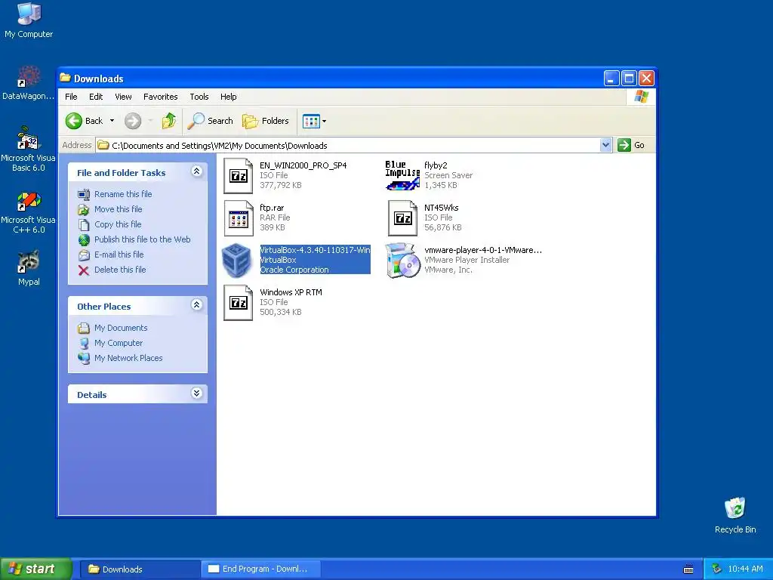Go to My Documents in Other Places

tap(121, 328)
